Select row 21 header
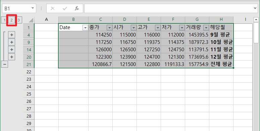Viewport: 260px width, 131px height. click(x=29, y=64)
